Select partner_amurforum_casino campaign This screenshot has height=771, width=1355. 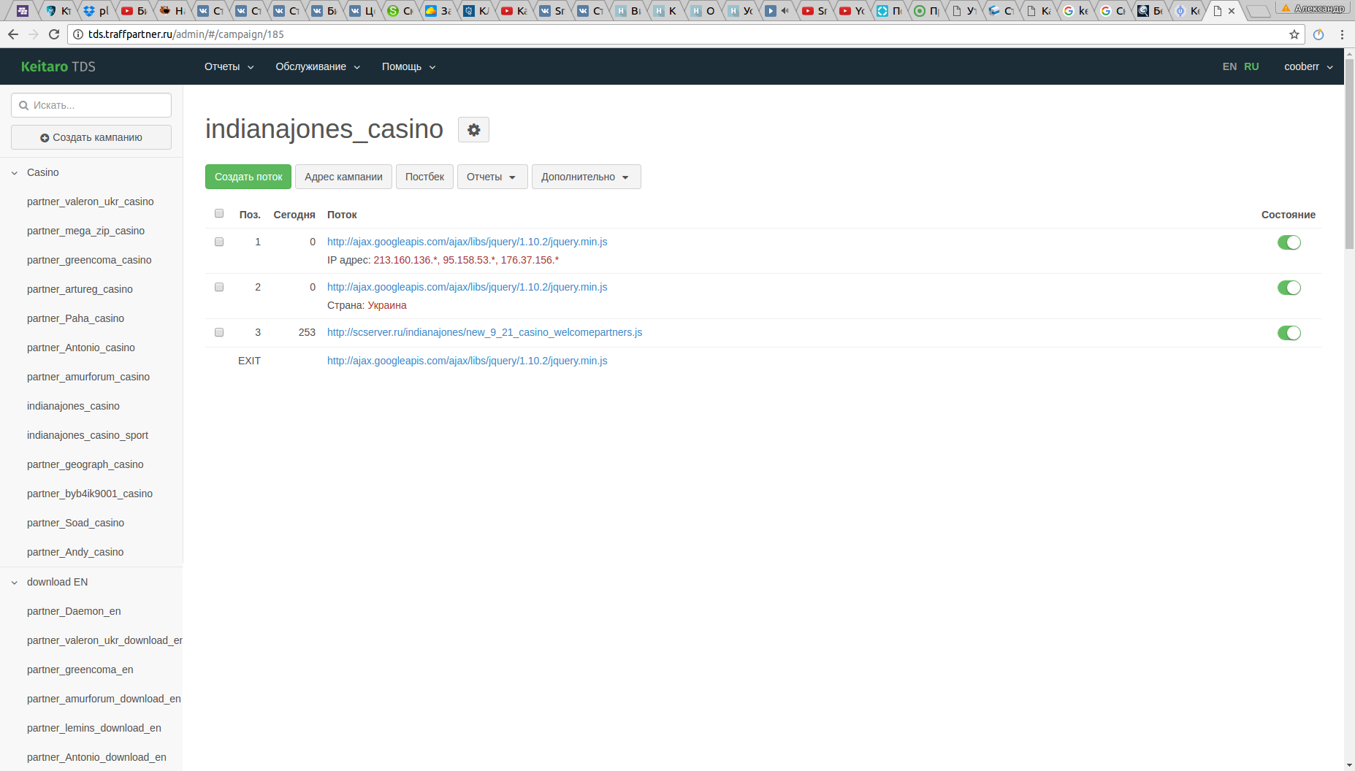(x=88, y=377)
